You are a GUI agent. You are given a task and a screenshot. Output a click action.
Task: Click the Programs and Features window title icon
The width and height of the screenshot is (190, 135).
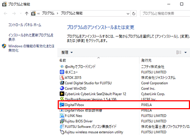pos(4,4)
